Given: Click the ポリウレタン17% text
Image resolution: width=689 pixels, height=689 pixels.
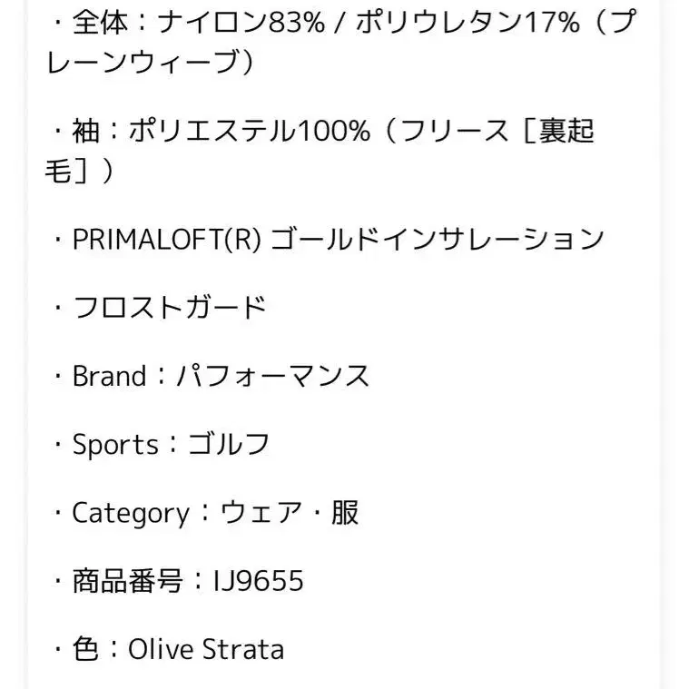Looking at the screenshot, I should coord(468,22).
